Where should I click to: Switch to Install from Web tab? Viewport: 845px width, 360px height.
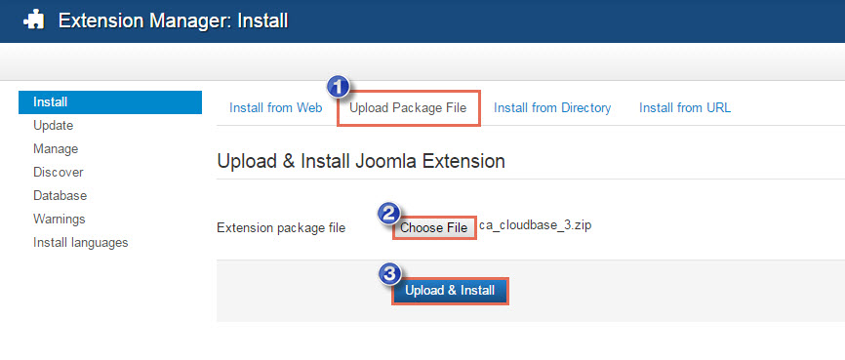click(x=276, y=107)
